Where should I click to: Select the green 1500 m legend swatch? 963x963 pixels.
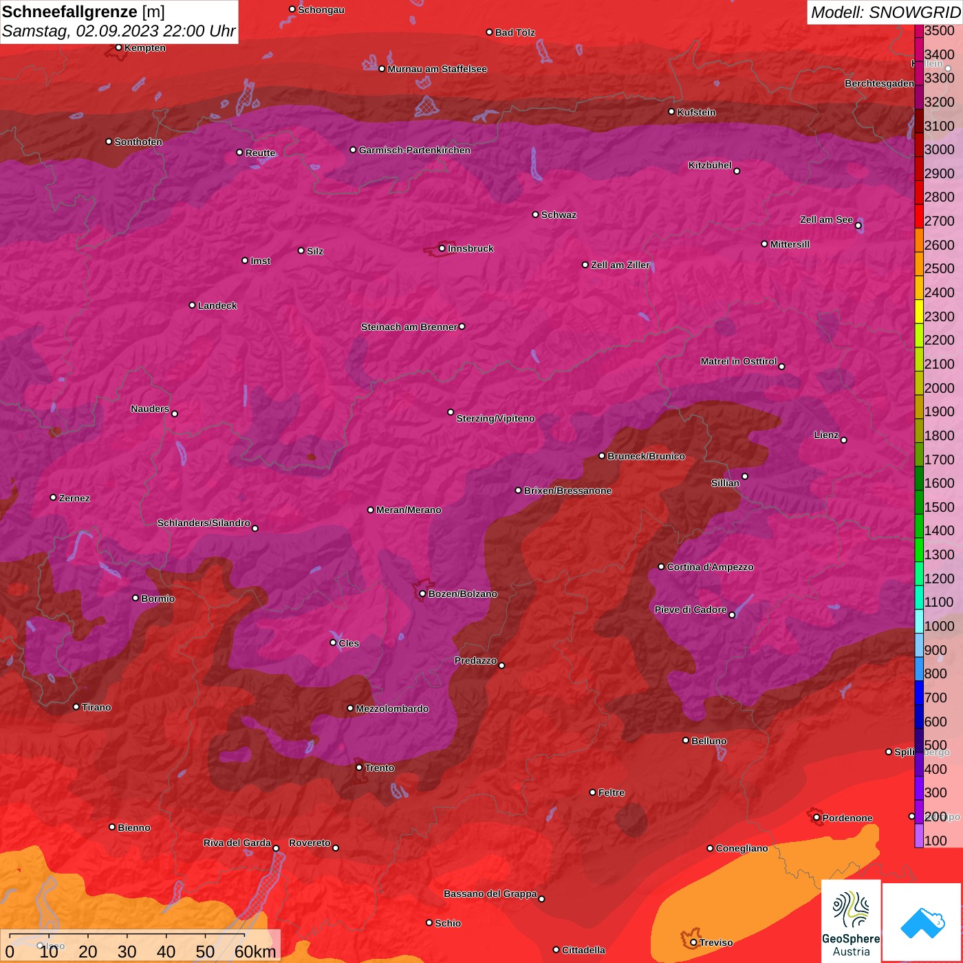[919, 504]
